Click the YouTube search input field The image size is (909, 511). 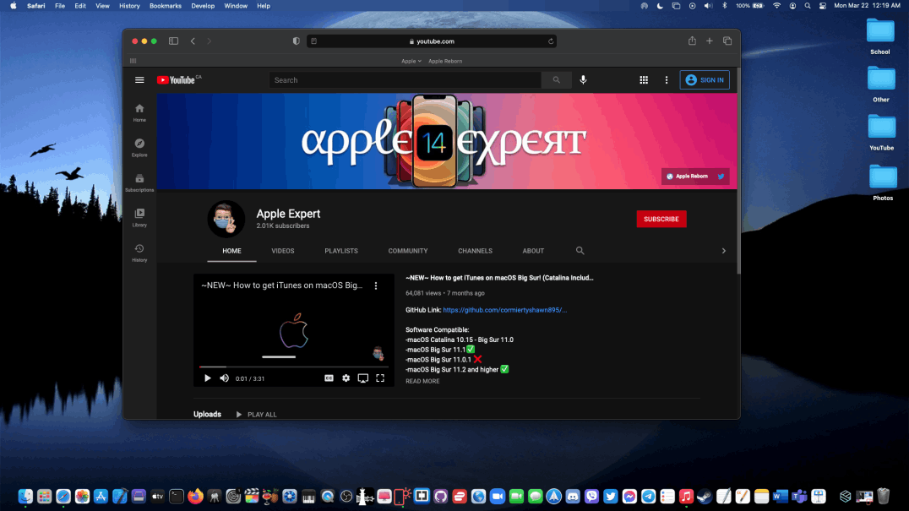click(406, 80)
